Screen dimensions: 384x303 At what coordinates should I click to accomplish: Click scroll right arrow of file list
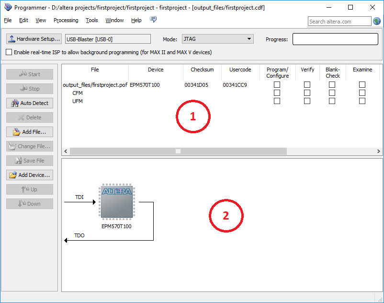tap(379, 151)
